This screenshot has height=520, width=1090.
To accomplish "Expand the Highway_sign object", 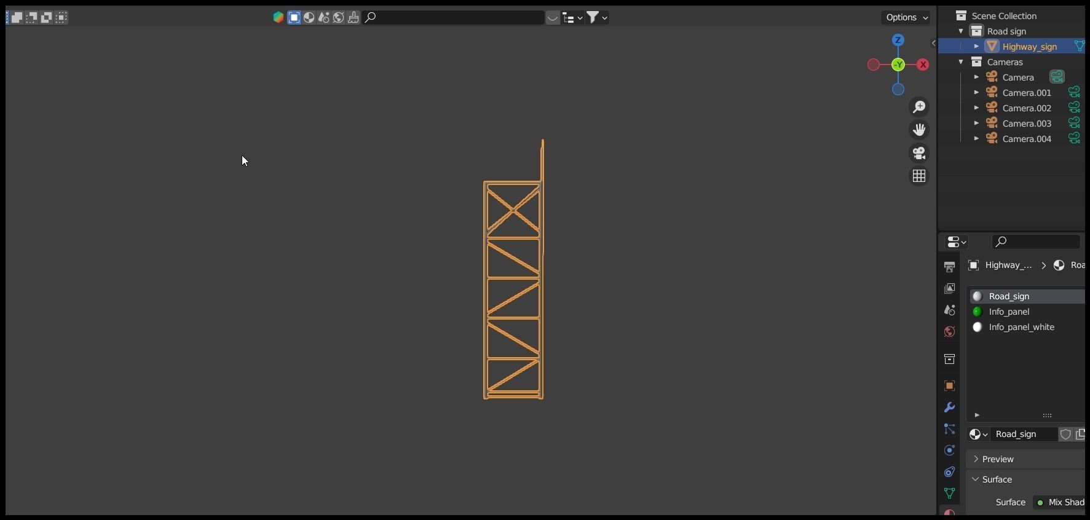I will click(976, 47).
